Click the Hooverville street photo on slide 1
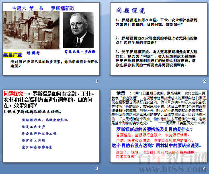The width and height of the screenshot is (209, 174). 31,30
